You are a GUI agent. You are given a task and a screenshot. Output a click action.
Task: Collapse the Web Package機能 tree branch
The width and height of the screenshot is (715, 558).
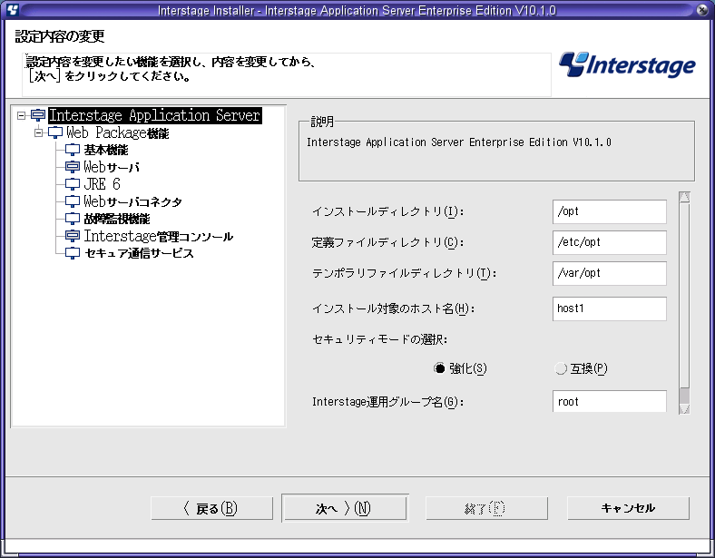[x=39, y=132]
